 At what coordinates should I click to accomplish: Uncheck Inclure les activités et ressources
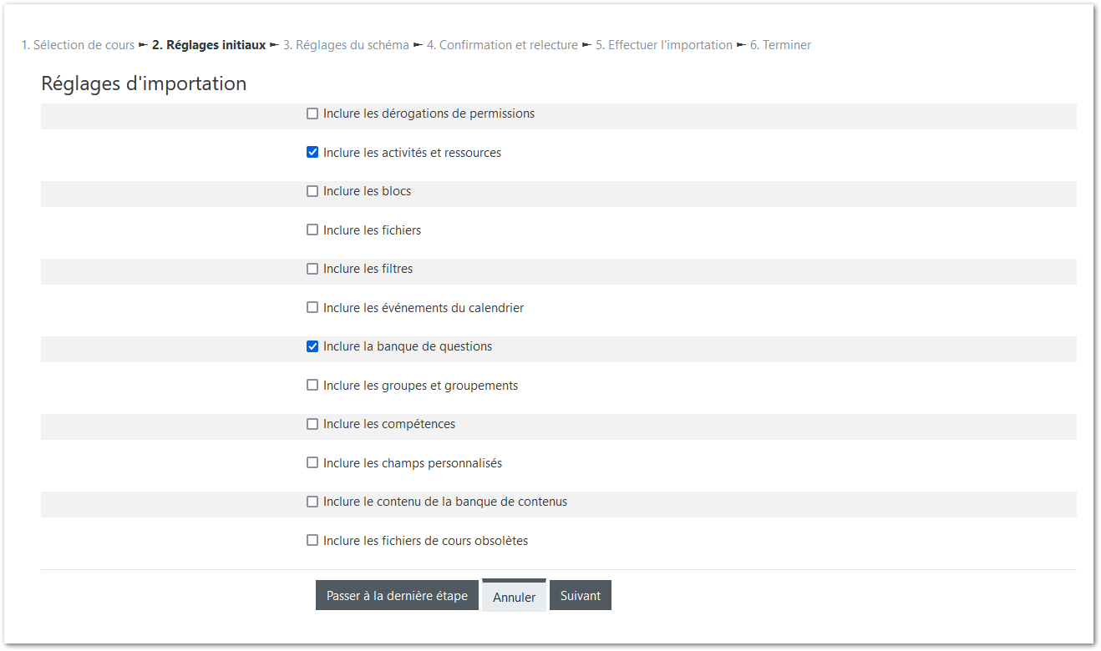[312, 153]
